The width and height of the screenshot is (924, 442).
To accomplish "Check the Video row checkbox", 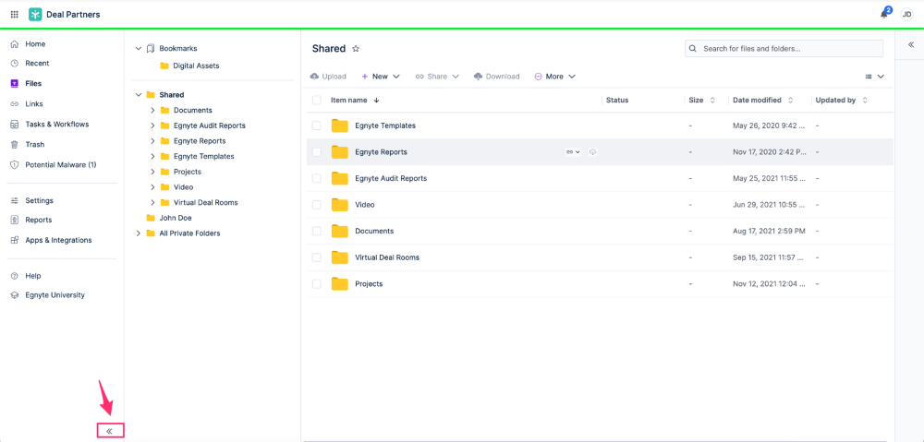I will [316, 205].
